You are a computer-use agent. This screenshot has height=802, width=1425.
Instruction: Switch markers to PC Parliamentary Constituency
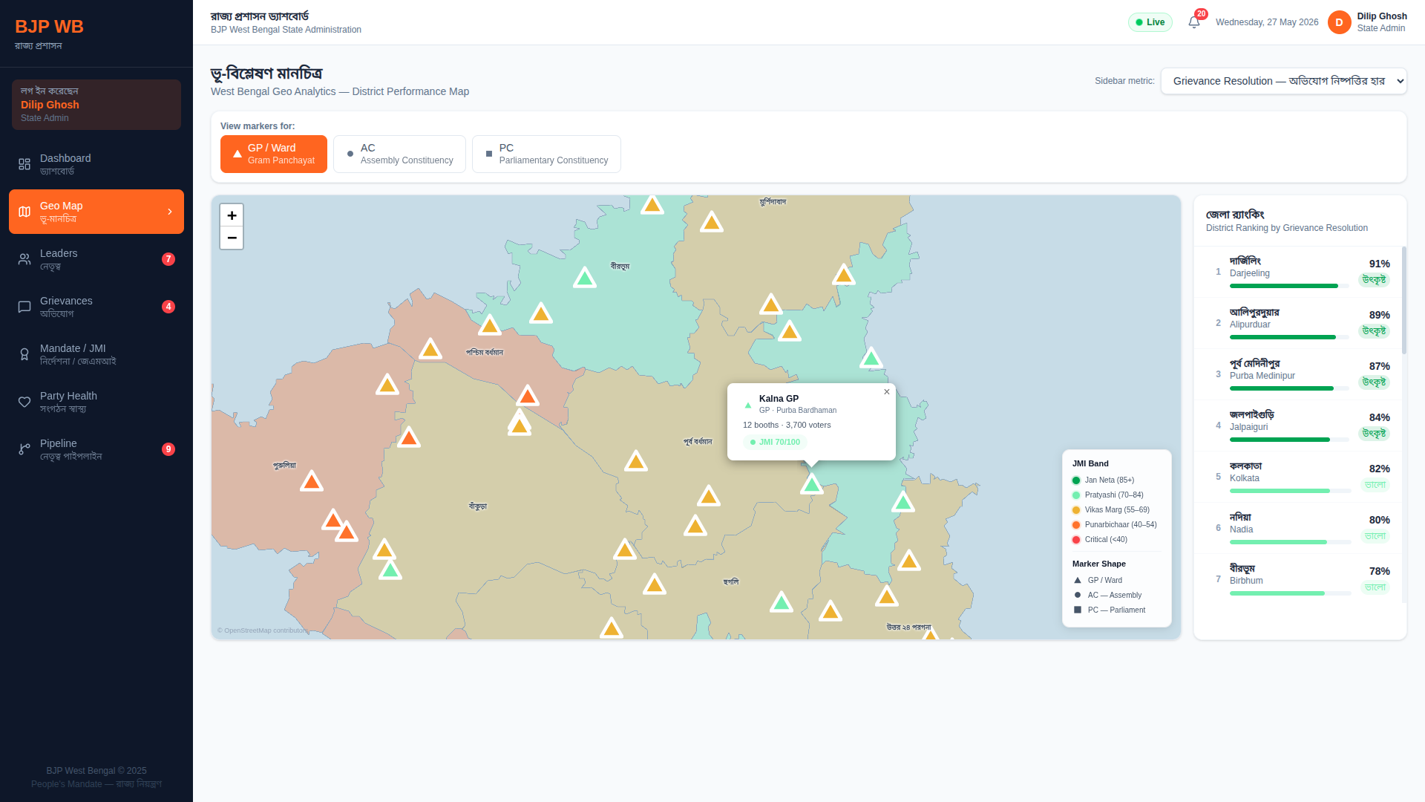click(546, 154)
